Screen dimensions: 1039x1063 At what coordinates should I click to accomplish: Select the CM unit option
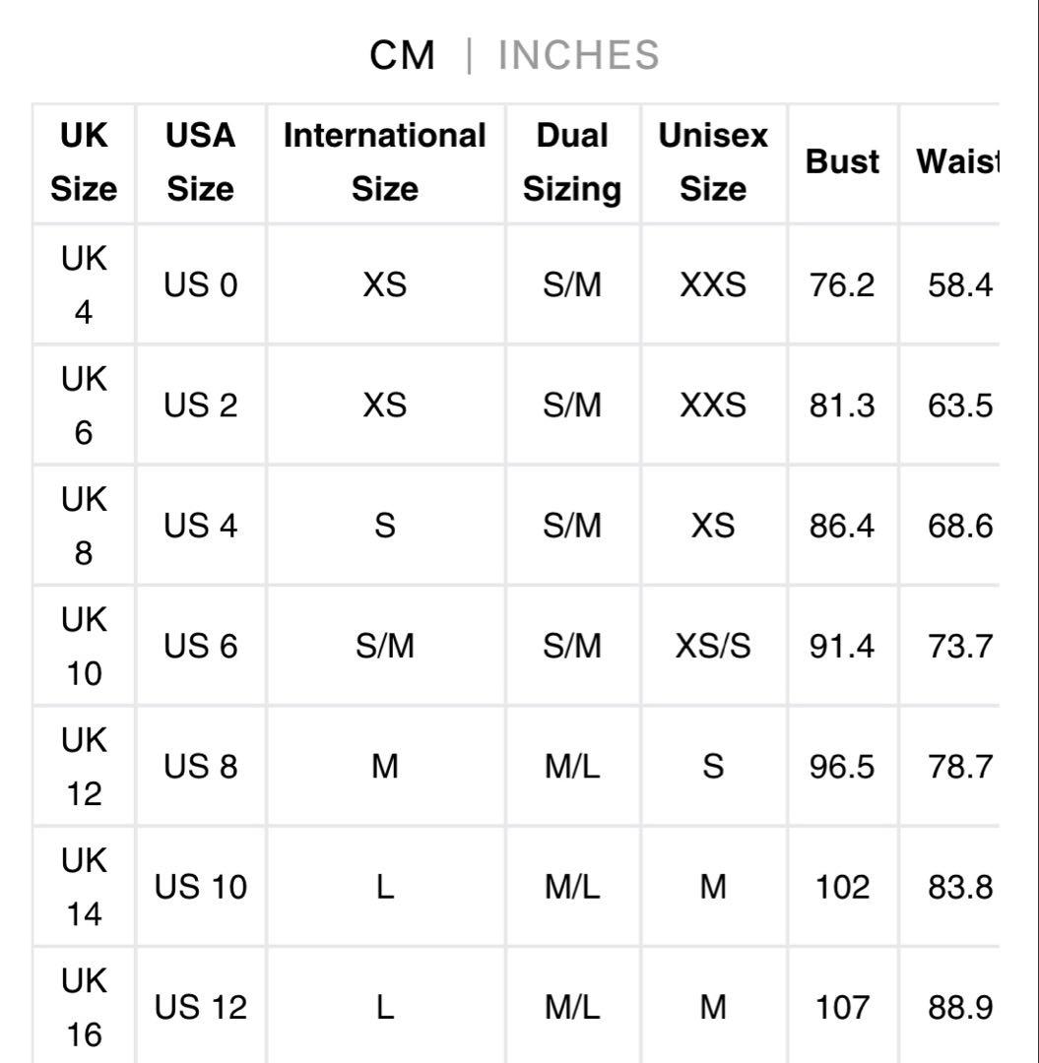pos(402,55)
